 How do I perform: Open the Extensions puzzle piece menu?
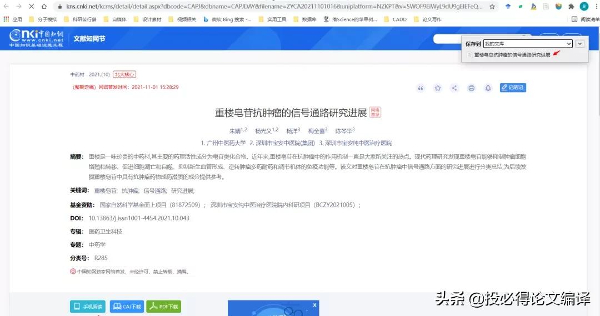click(x=571, y=7)
